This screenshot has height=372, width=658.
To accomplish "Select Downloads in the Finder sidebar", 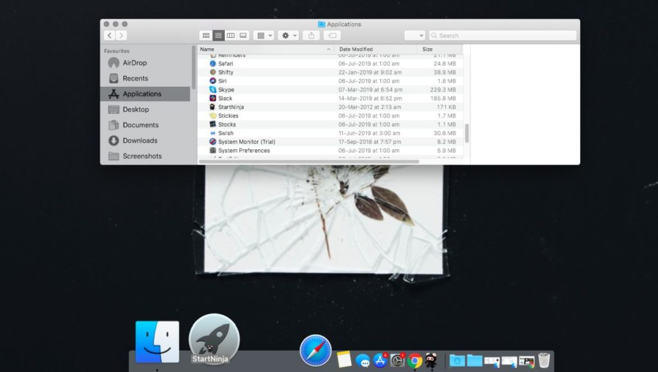I will (x=138, y=141).
